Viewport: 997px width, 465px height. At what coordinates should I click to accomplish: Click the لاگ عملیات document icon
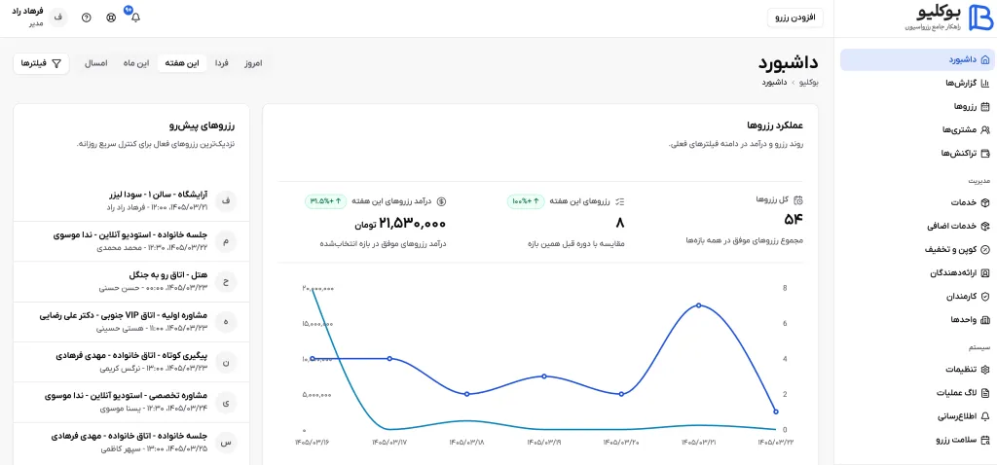point(985,393)
